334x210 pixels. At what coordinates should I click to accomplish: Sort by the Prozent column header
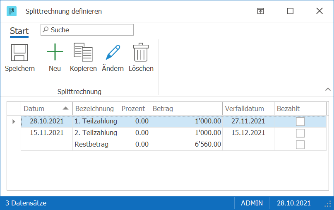click(x=135, y=109)
